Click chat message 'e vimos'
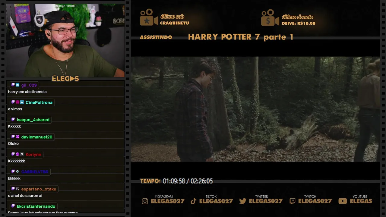 tap(15, 109)
